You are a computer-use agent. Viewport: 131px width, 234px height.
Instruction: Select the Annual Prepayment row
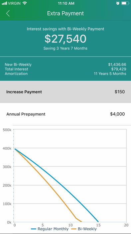tap(65, 114)
